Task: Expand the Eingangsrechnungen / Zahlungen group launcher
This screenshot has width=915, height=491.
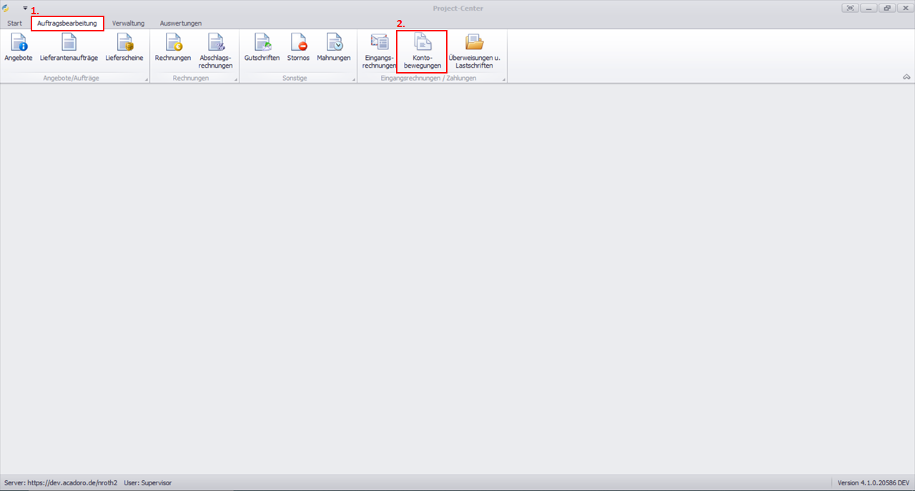Action: pos(503,79)
